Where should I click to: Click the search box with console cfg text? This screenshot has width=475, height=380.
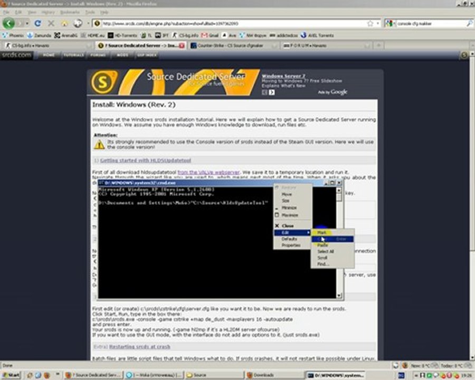pos(430,23)
